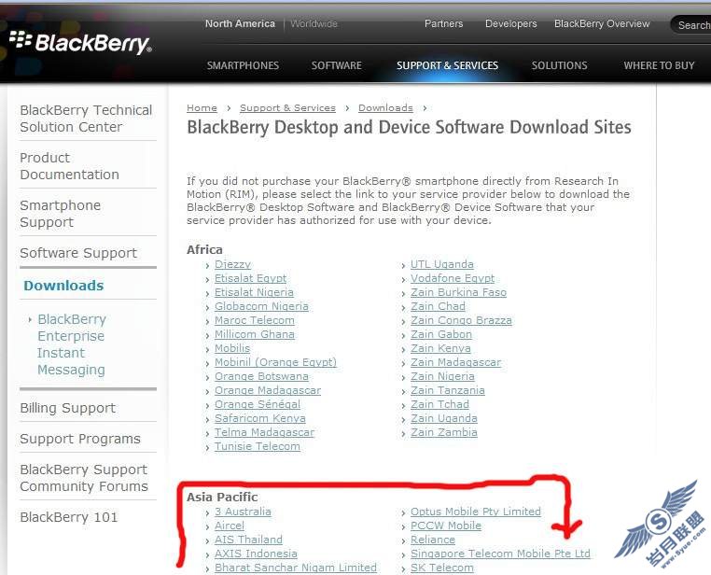Open the AIS Thailand link
The image size is (711, 575).
[x=248, y=540]
